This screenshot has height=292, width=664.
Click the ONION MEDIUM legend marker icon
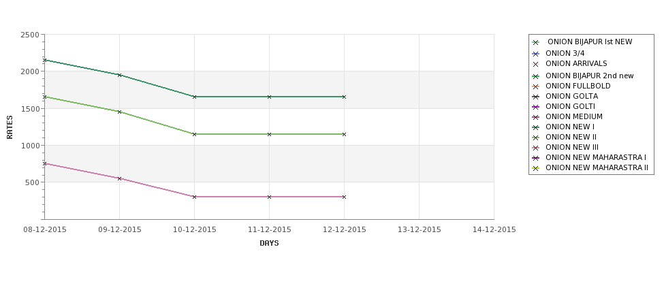point(536,117)
